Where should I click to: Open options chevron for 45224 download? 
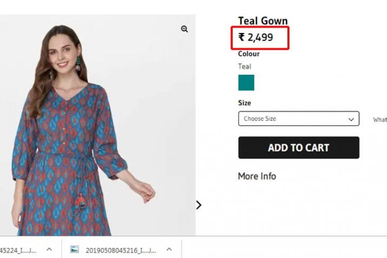[49, 249]
